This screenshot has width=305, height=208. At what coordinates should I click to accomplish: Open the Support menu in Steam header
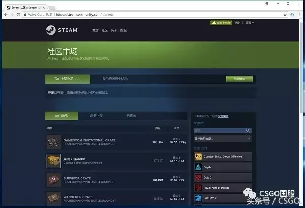[123, 30]
